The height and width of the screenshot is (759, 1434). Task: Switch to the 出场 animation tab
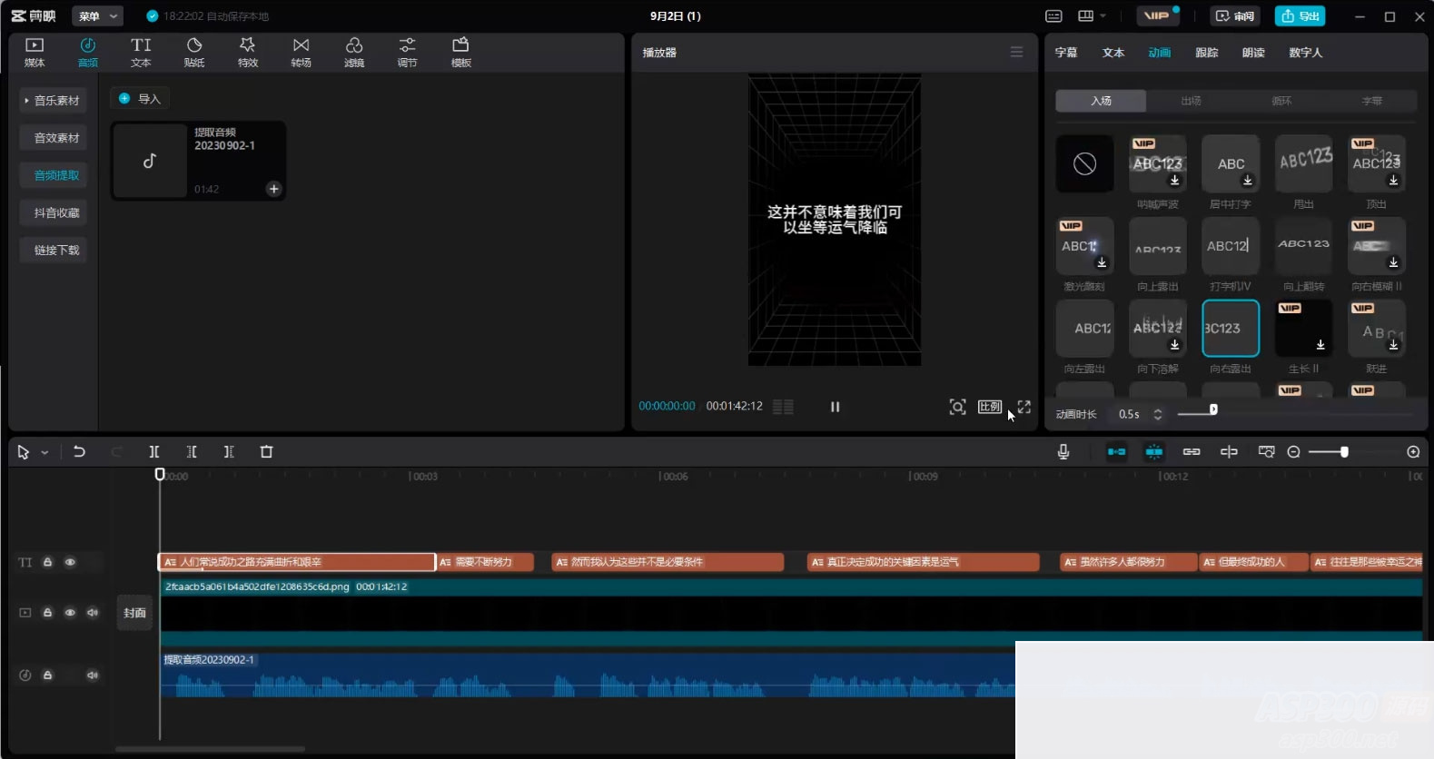click(1191, 101)
